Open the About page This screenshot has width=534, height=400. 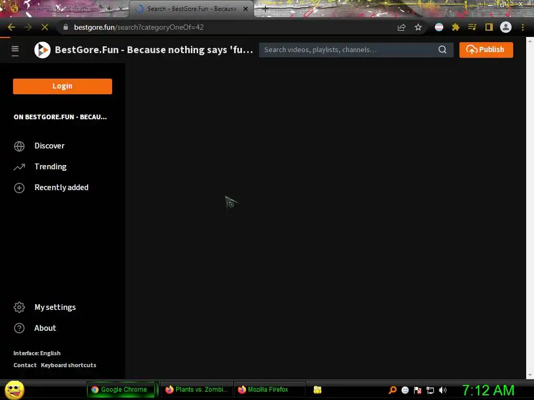[x=45, y=328]
